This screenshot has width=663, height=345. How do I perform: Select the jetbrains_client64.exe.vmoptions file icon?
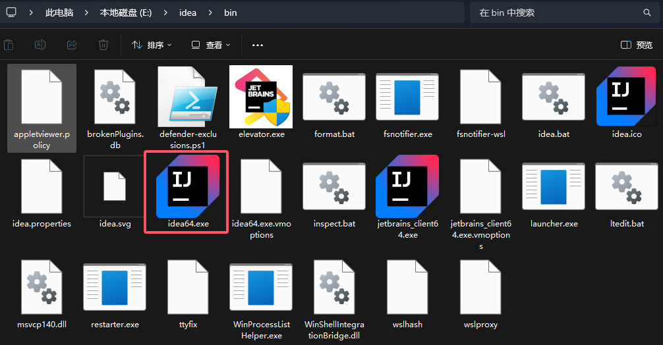(480, 186)
